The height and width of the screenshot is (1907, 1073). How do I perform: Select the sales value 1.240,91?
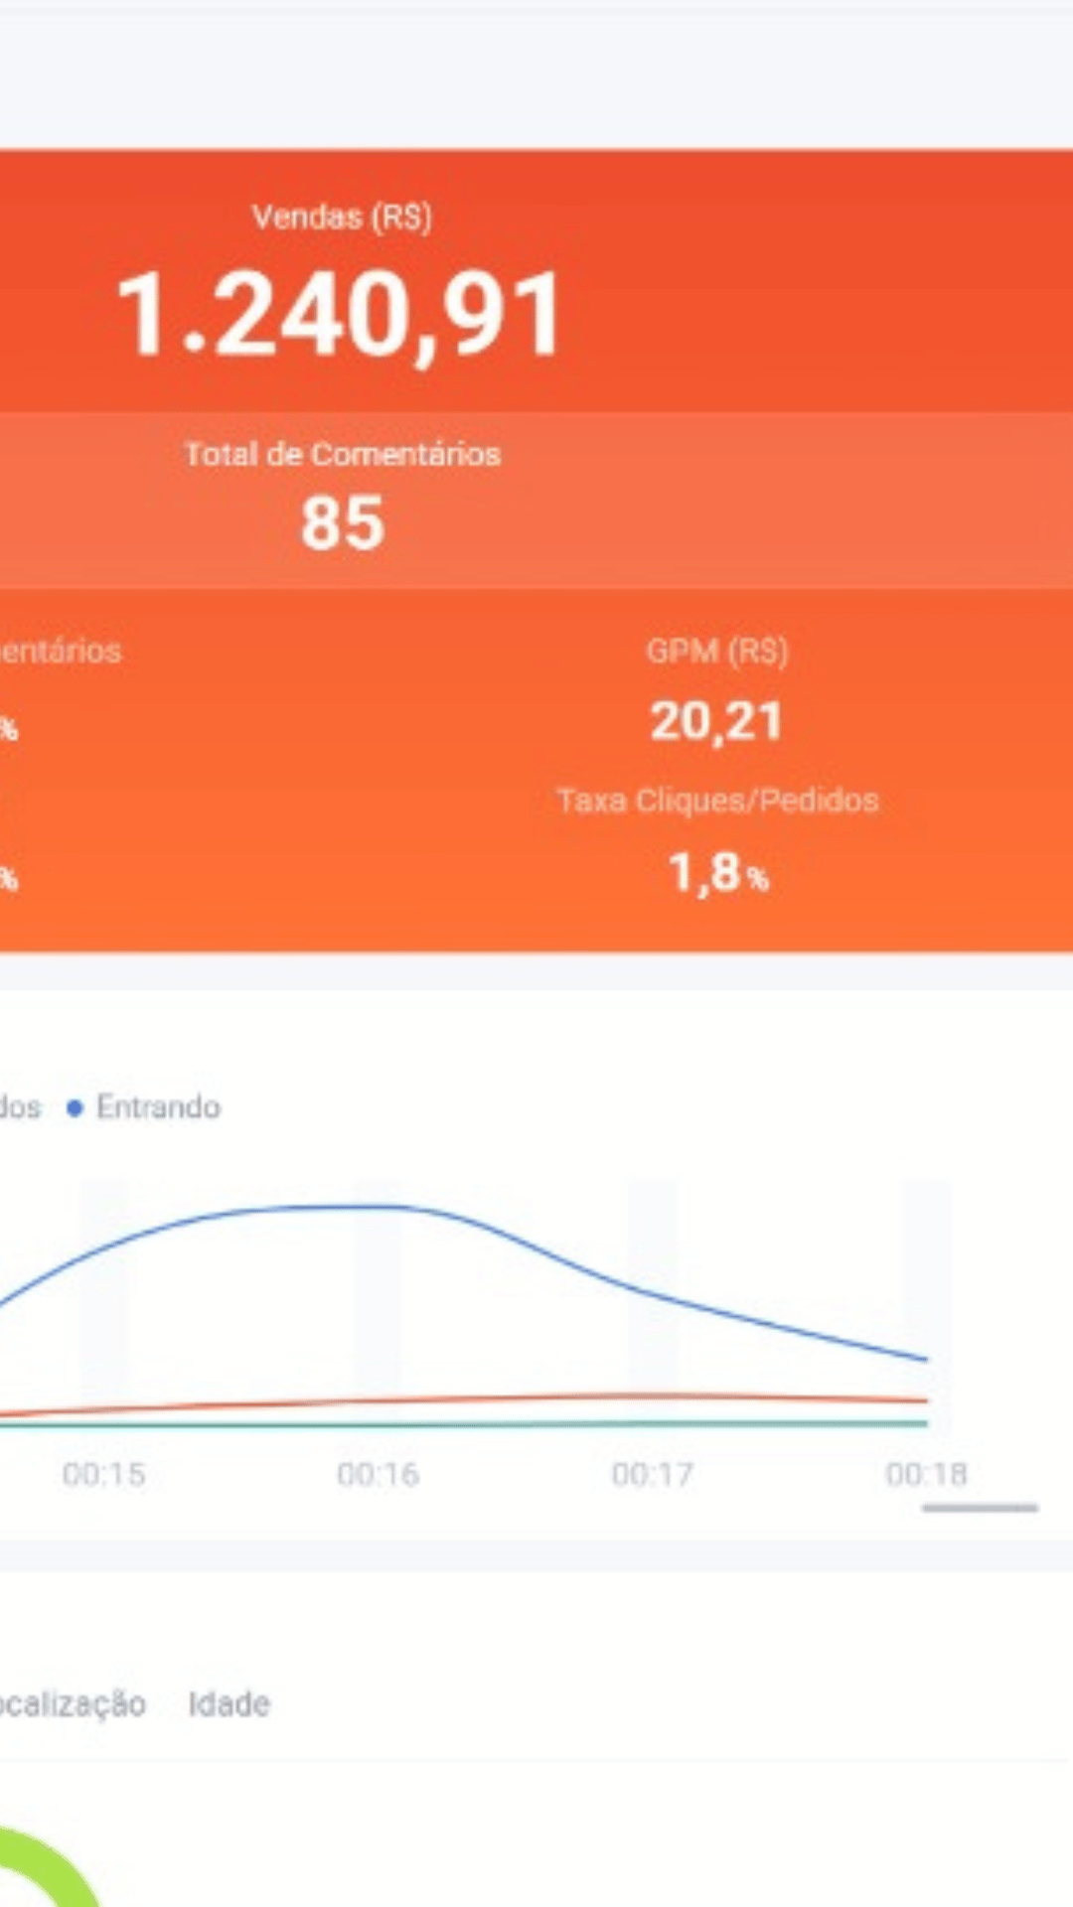(340, 315)
